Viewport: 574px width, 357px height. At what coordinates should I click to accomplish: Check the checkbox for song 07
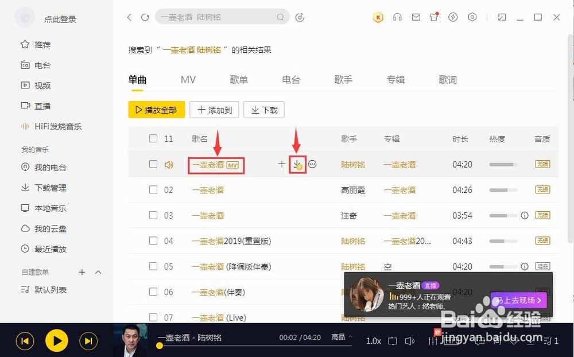(153, 317)
